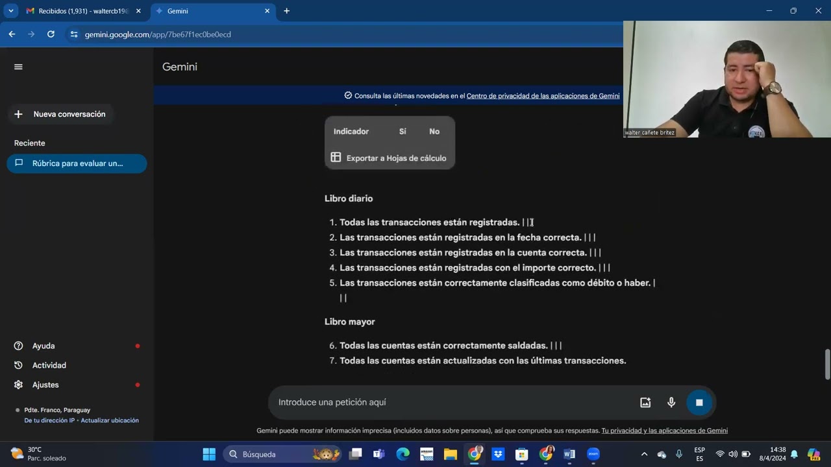Open Centro de privacidad de las aplicaciones link
831x467 pixels.
543,96
